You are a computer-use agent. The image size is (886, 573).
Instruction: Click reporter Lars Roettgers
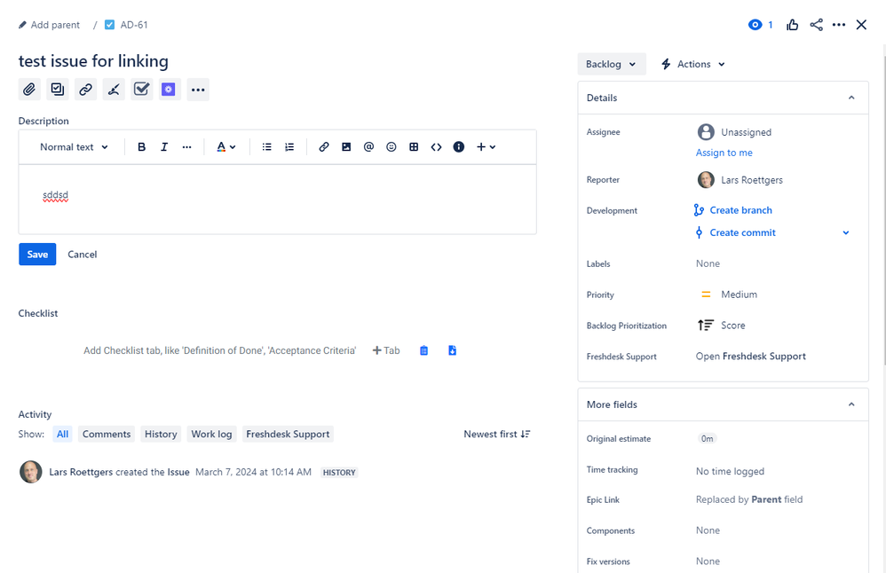coord(740,180)
